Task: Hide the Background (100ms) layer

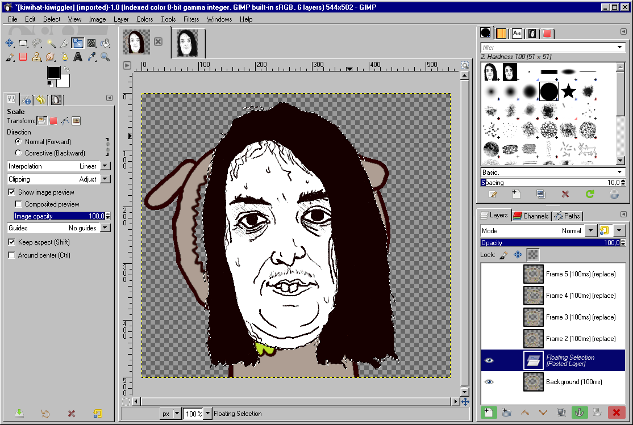Action: [489, 382]
